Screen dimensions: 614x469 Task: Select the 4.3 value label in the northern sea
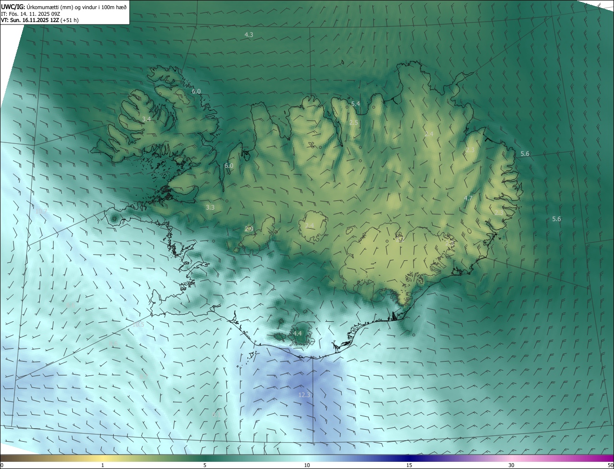point(249,35)
